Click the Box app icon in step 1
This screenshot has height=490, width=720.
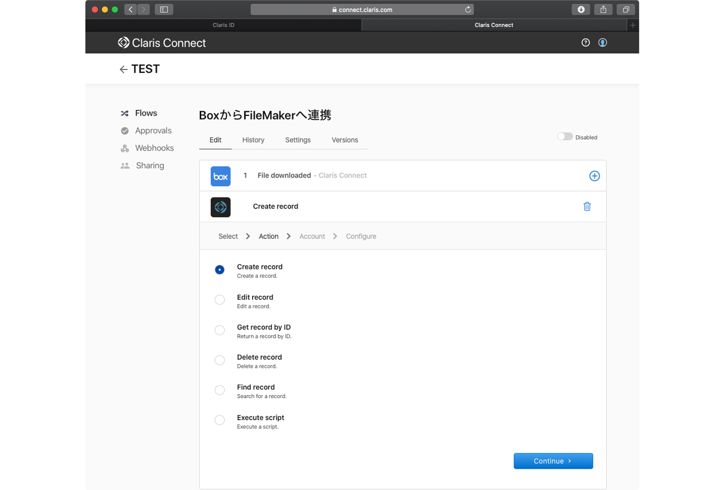(x=220, y=176)
